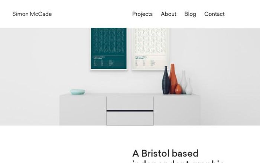
Task: Click the navy ribbed vase
Action: [x=166, y=80]
